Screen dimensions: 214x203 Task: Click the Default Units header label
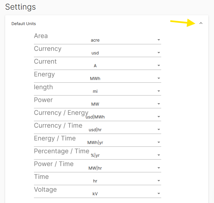[x=23, y=23]
